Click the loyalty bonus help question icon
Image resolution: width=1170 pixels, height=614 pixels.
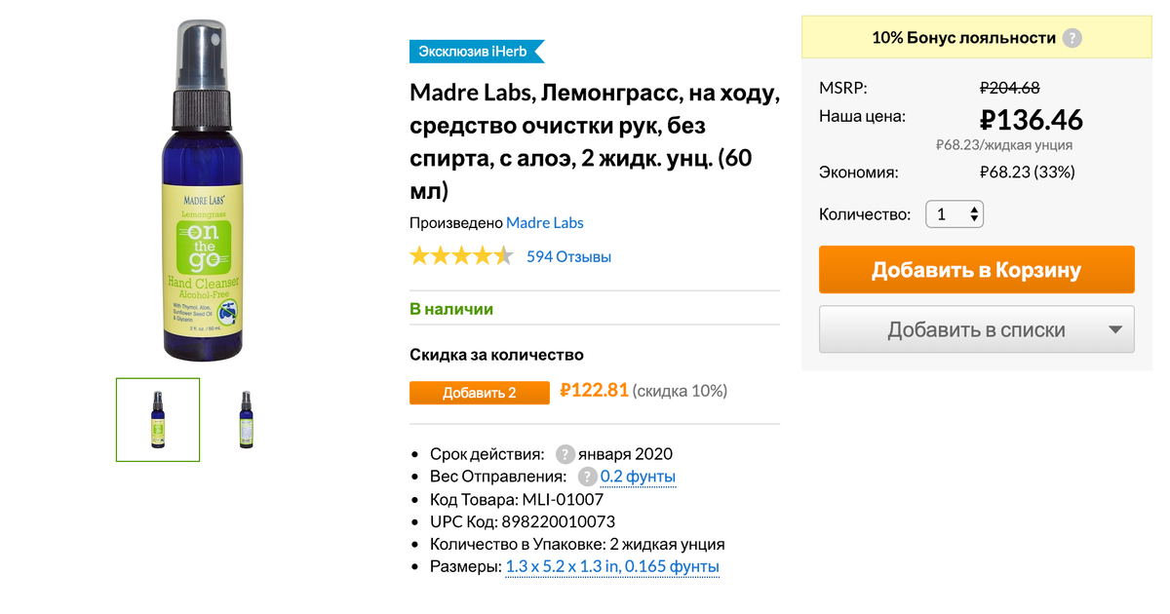tap(1072, 39)
